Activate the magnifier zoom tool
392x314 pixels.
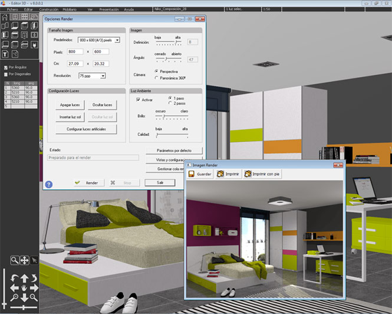tap(15, 260)
